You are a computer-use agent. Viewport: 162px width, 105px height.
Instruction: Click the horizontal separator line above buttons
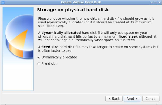coord(81,93)
